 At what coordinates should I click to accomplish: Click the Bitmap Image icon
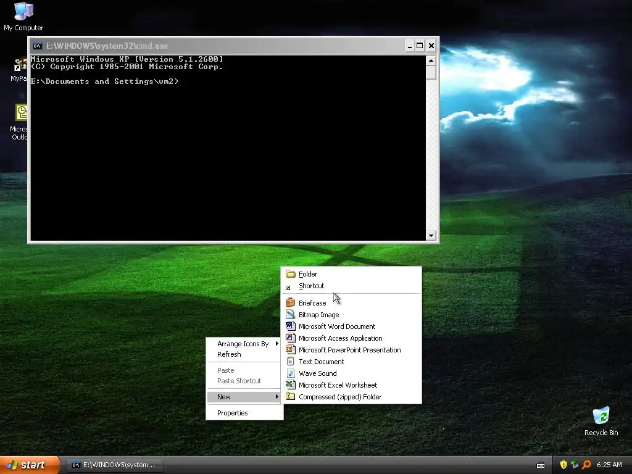(x=290, y=314)
